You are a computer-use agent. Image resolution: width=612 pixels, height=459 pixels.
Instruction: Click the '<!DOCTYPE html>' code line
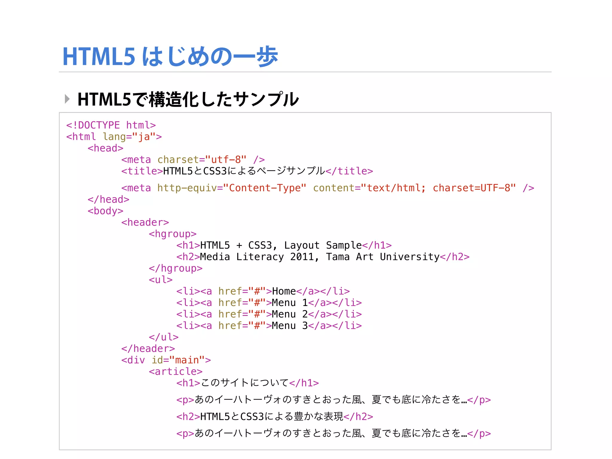point(111,125)
